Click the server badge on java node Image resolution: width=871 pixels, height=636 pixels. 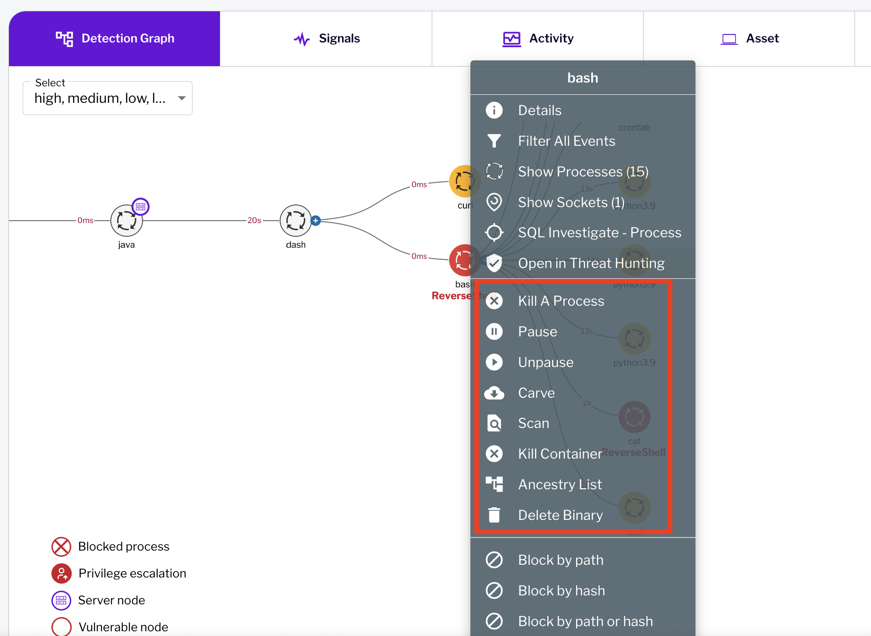(141, 207)
